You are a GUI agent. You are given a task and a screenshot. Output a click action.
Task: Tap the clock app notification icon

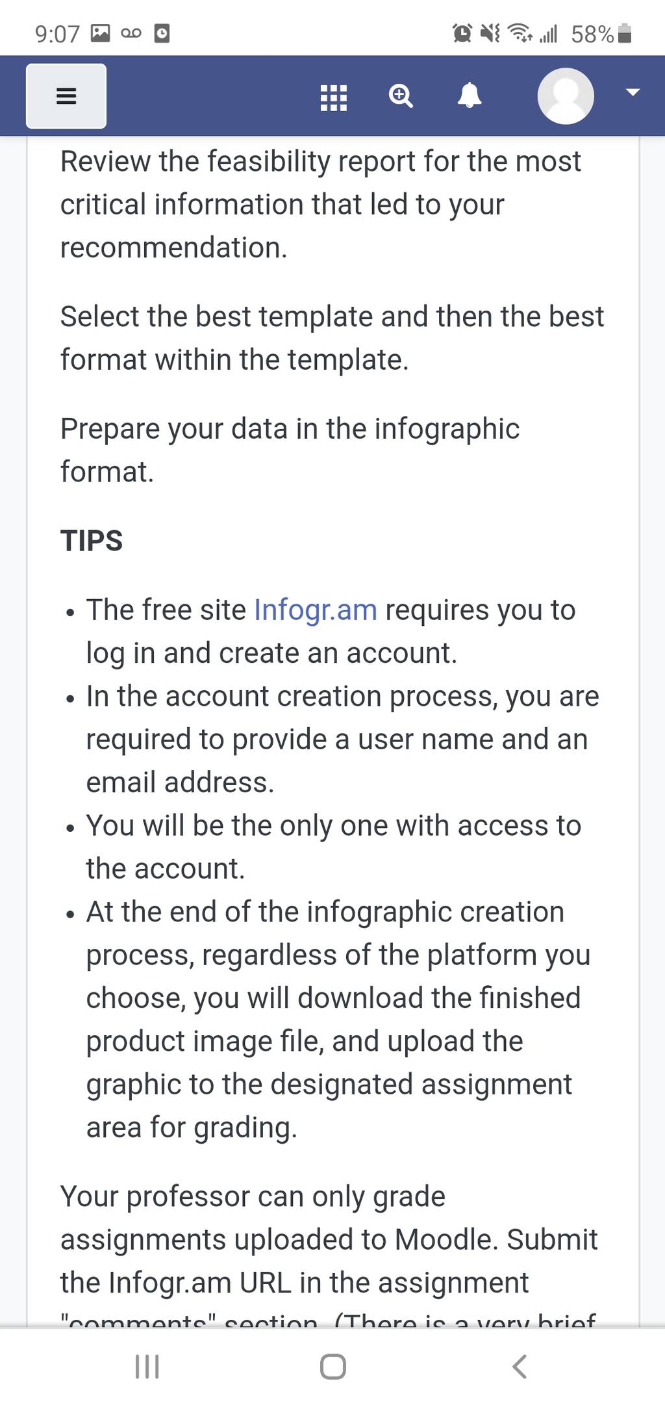[x=162, y=33]
